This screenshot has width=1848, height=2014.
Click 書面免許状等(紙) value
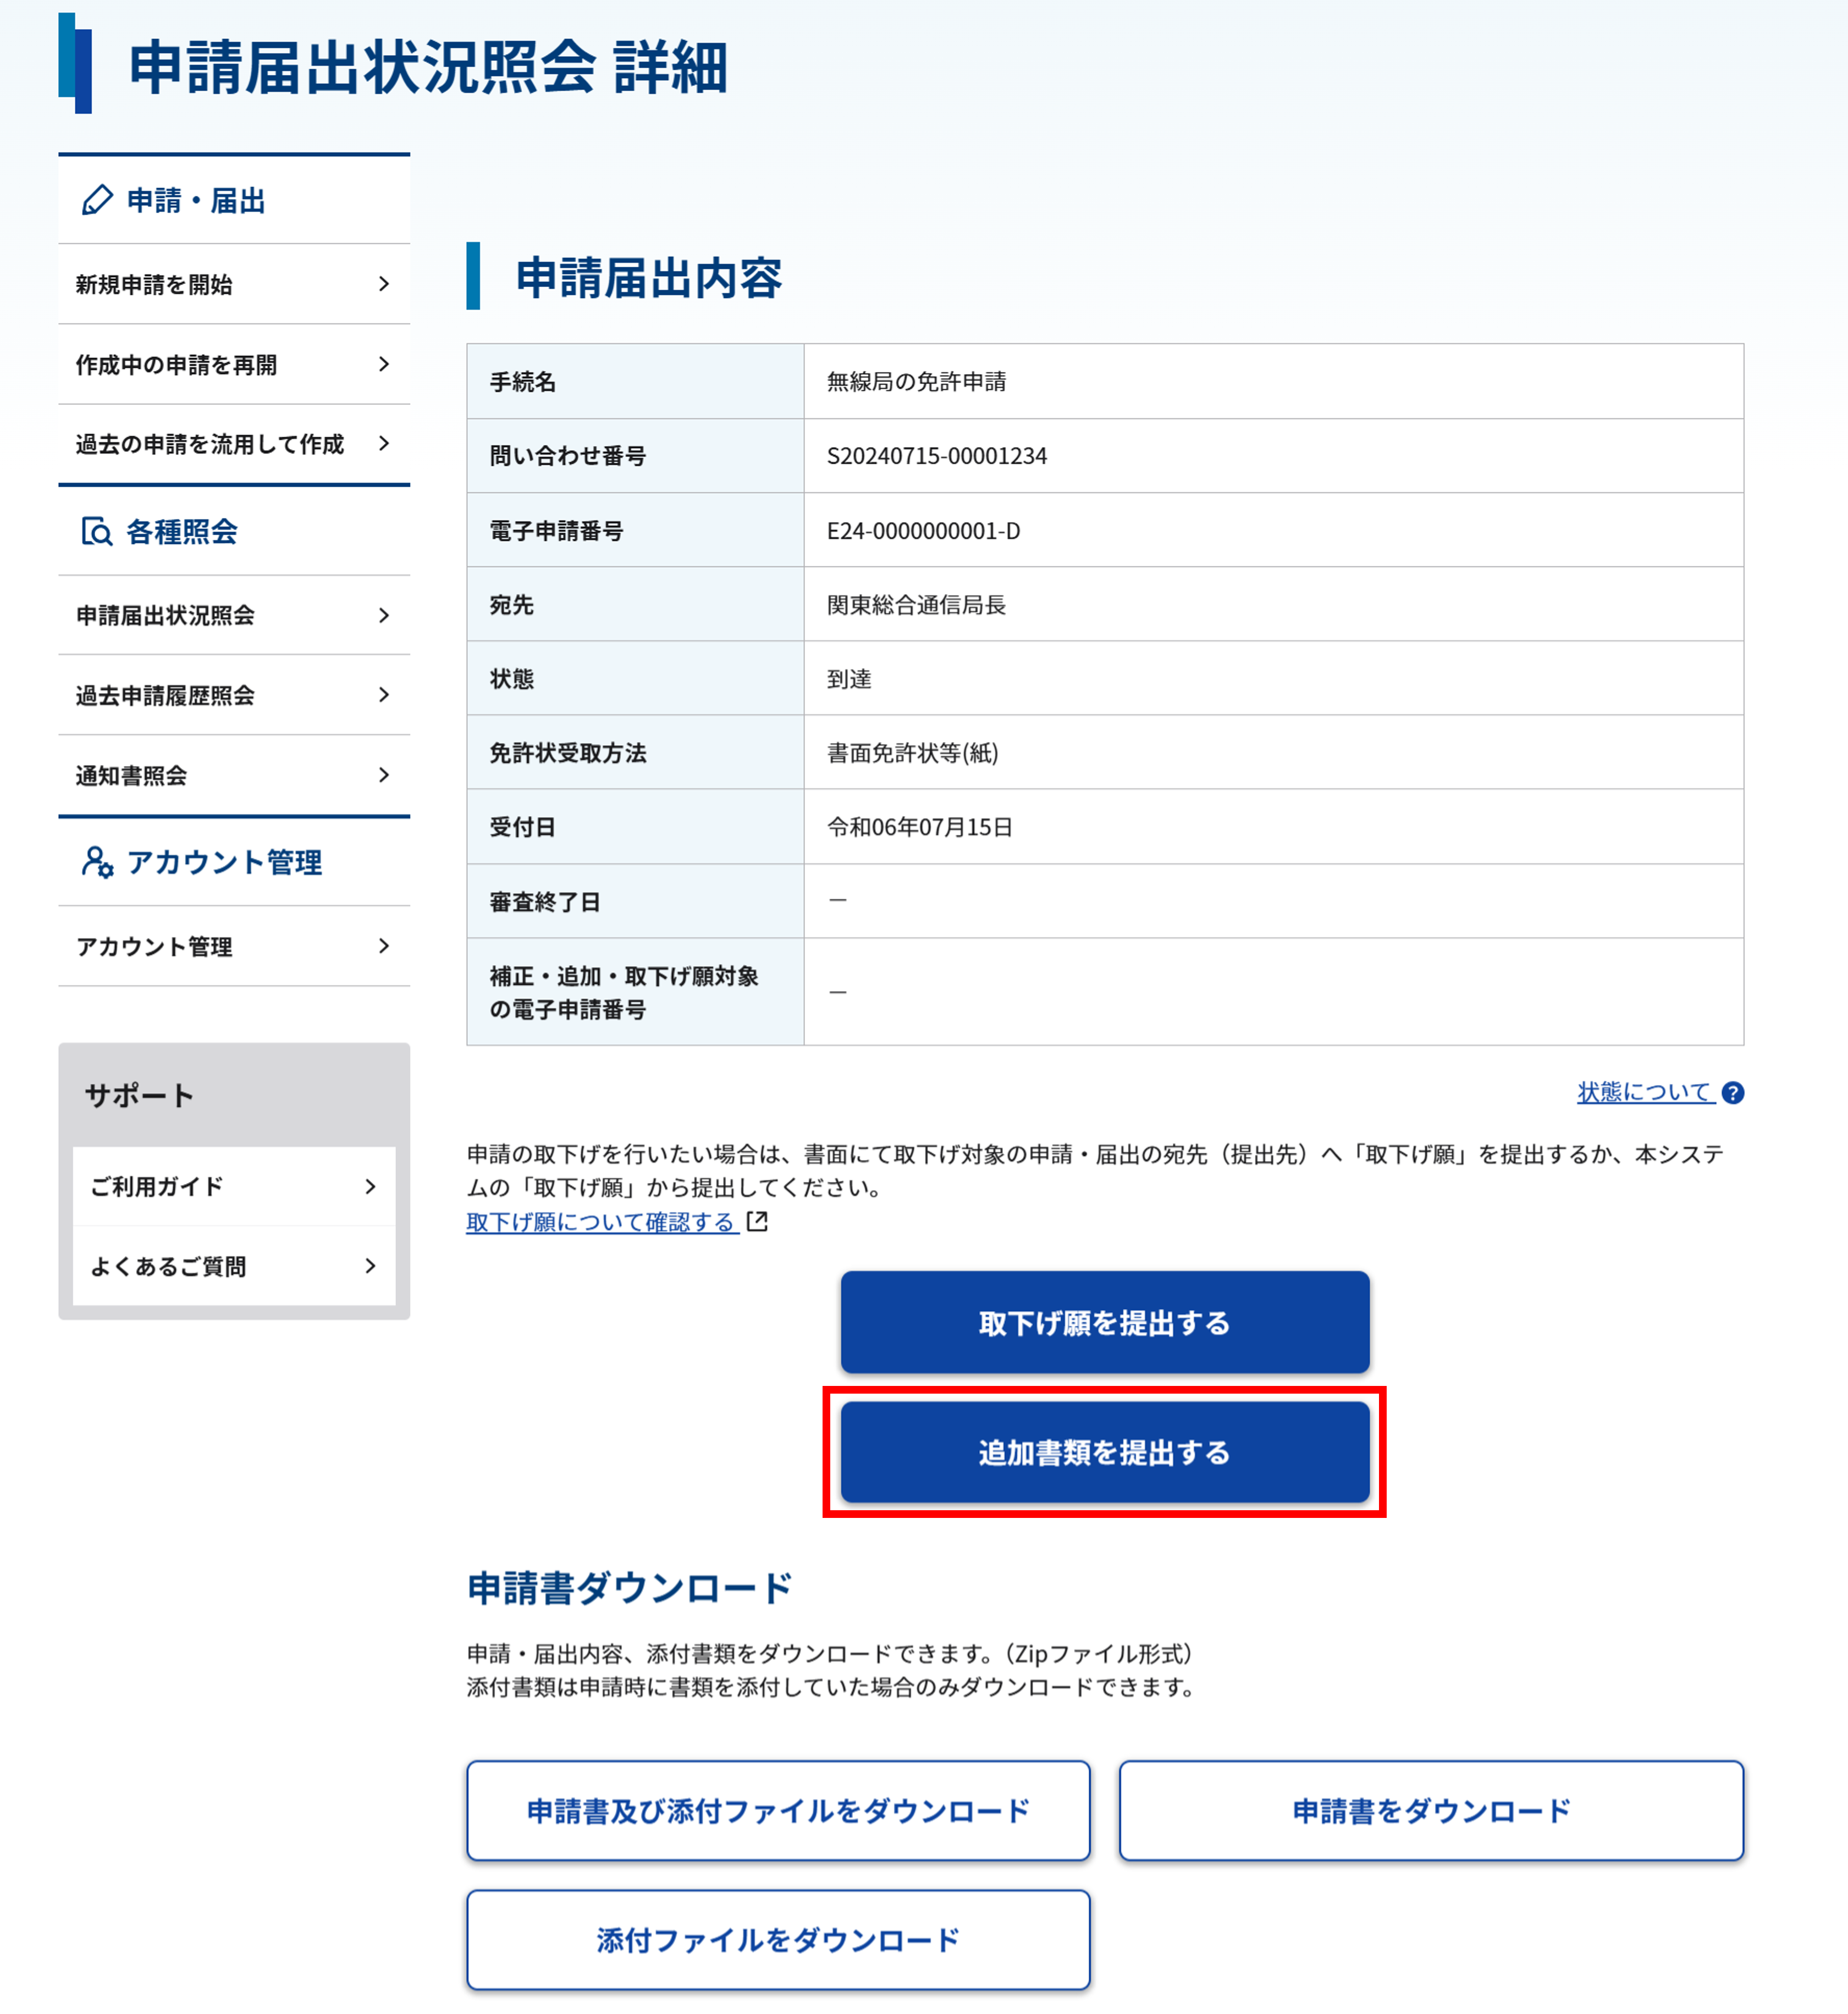tap(913, 753)
